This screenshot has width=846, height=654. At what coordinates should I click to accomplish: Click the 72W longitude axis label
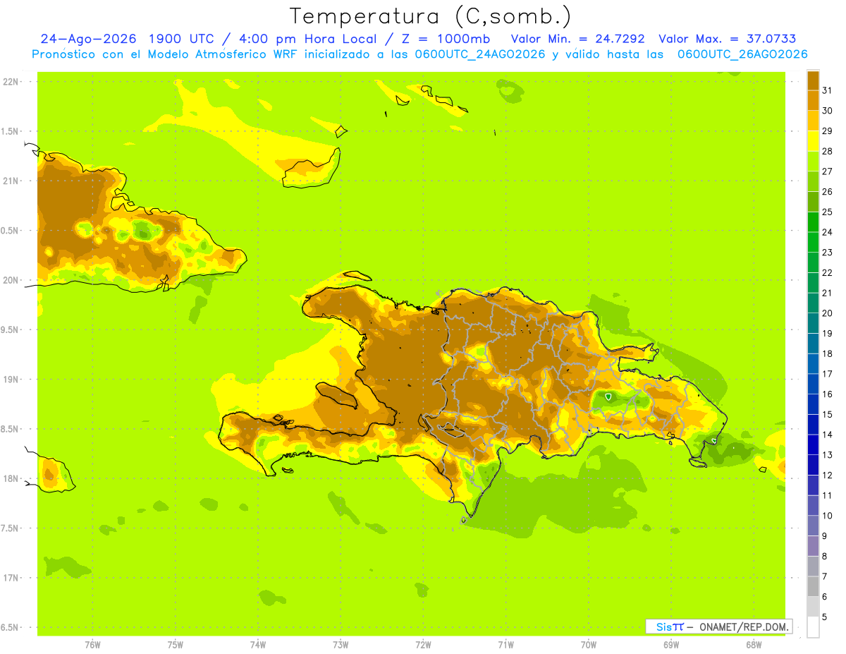click(x=423, y=645)
